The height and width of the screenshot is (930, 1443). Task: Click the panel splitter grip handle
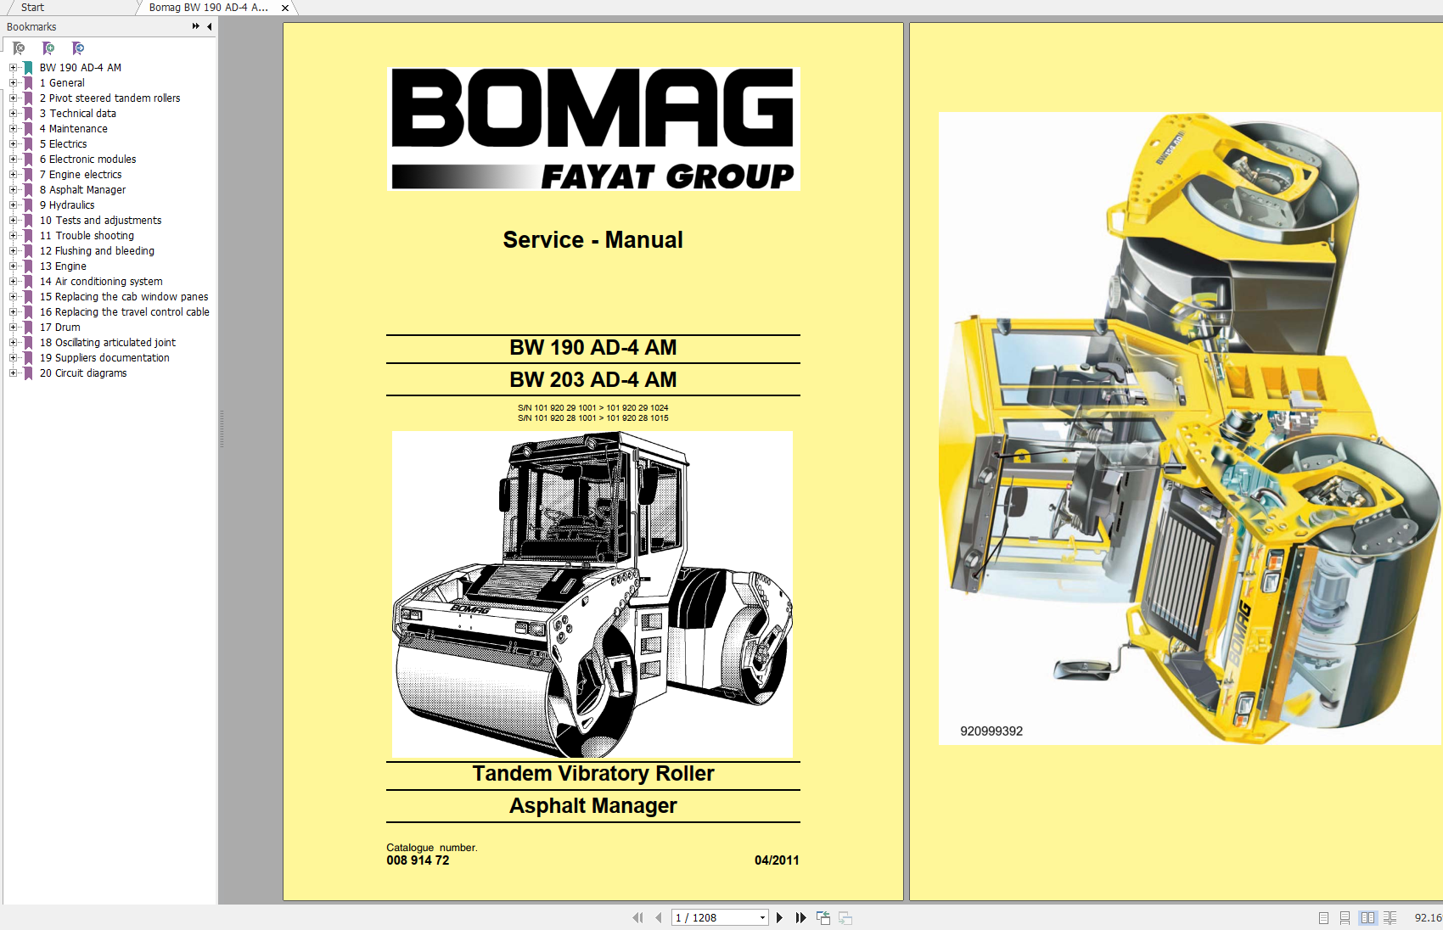[222, 429]
